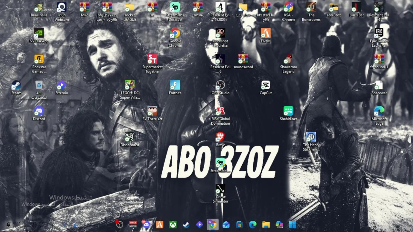Open the FiveM desktop shortcut
The image size is (413, 232).
[x=266, y=35]
